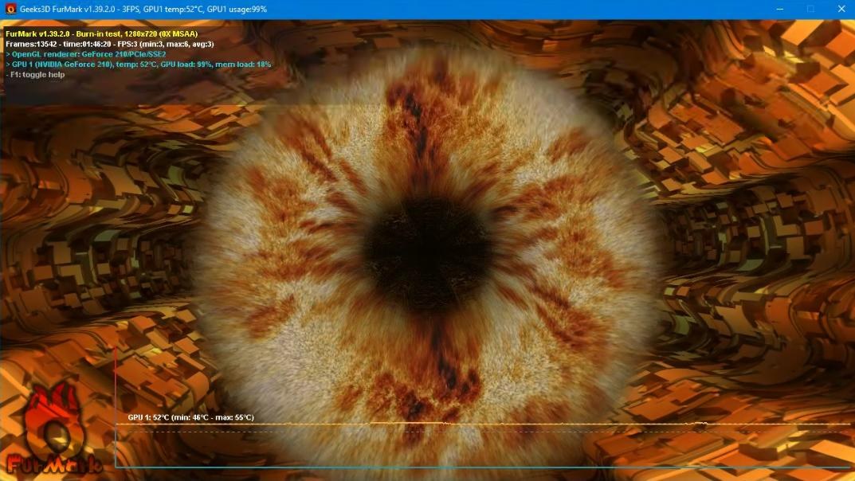Minimize the FurMark window

(782, 9)
